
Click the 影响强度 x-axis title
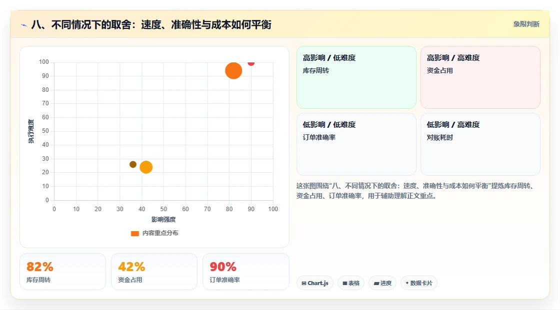(163, 219)
